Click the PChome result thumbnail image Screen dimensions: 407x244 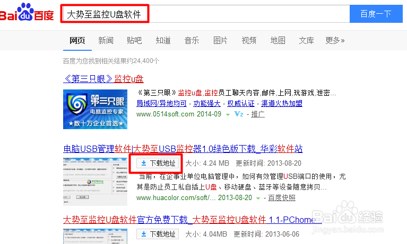point(96,236)
